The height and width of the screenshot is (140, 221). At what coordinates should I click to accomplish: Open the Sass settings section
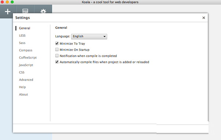click(x=22, y=43)
